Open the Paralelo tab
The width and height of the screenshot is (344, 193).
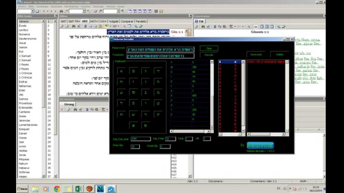point(141,21)
